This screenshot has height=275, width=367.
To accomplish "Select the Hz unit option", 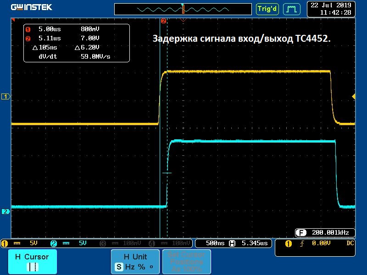I will [130, 267].
